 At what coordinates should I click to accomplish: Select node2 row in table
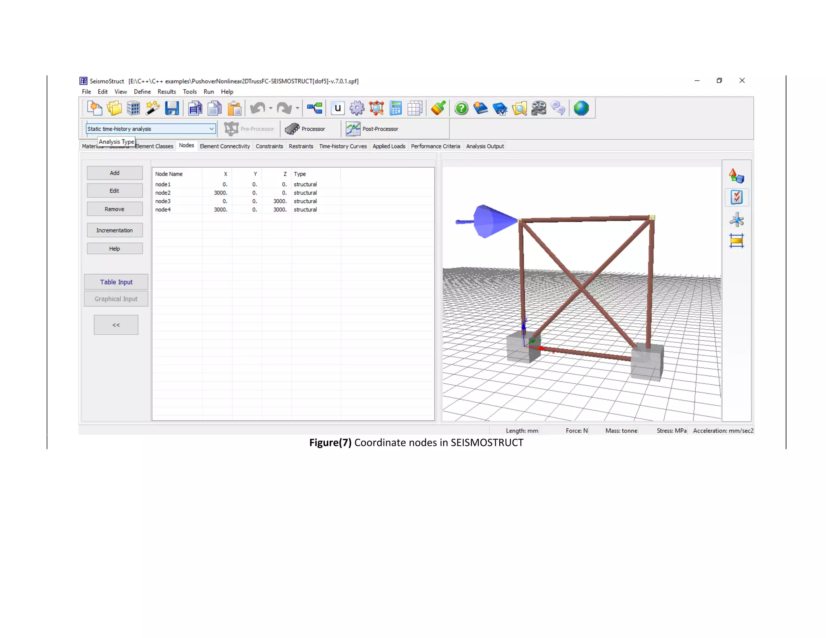coord(293,193)
